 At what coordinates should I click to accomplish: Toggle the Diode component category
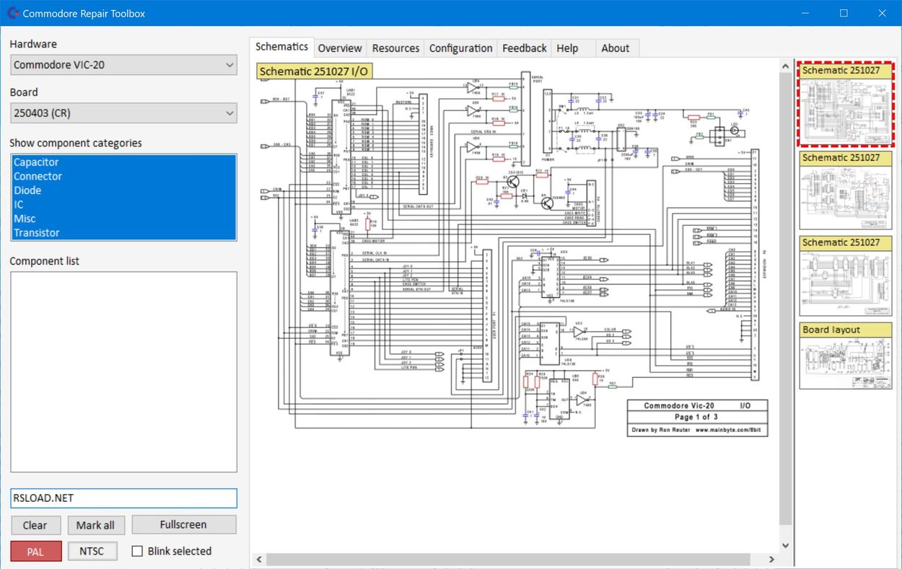coord(27,190)
